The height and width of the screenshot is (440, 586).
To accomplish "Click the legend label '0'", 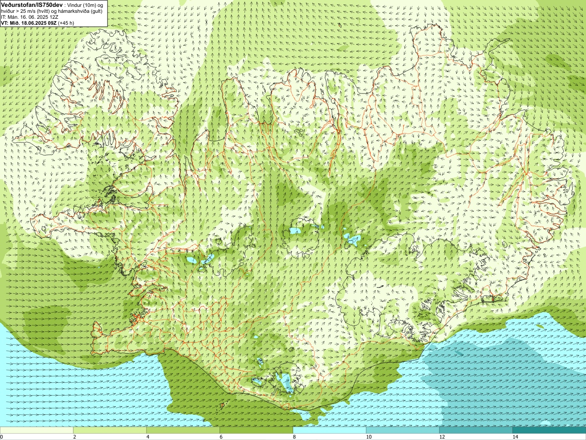I will point(2,437).
